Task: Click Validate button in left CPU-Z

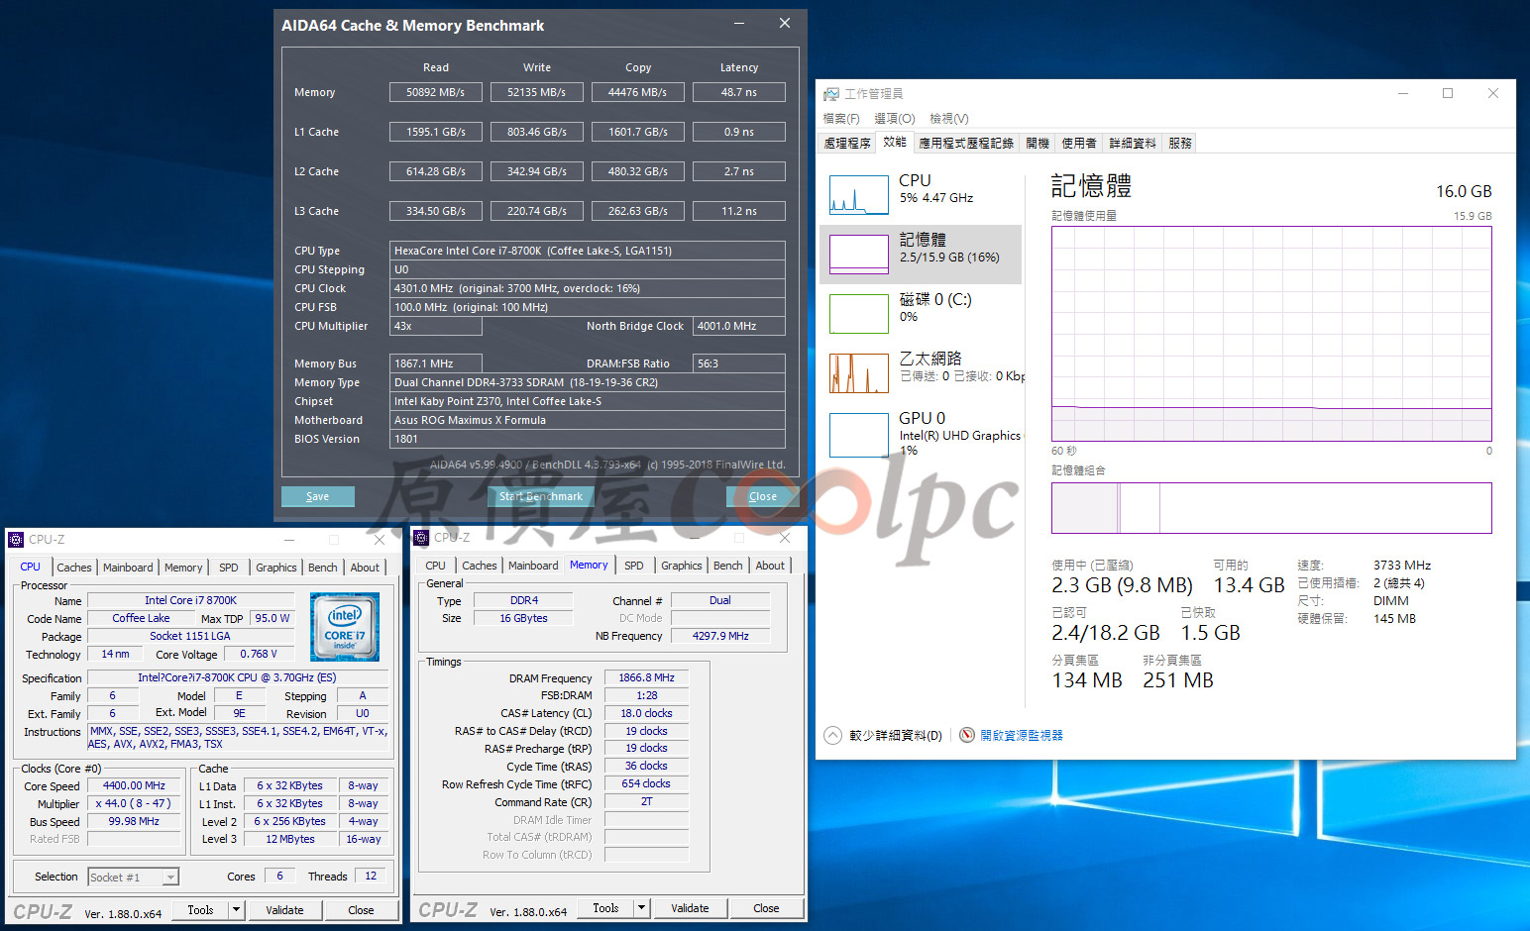Action: (x=285, y=909)
